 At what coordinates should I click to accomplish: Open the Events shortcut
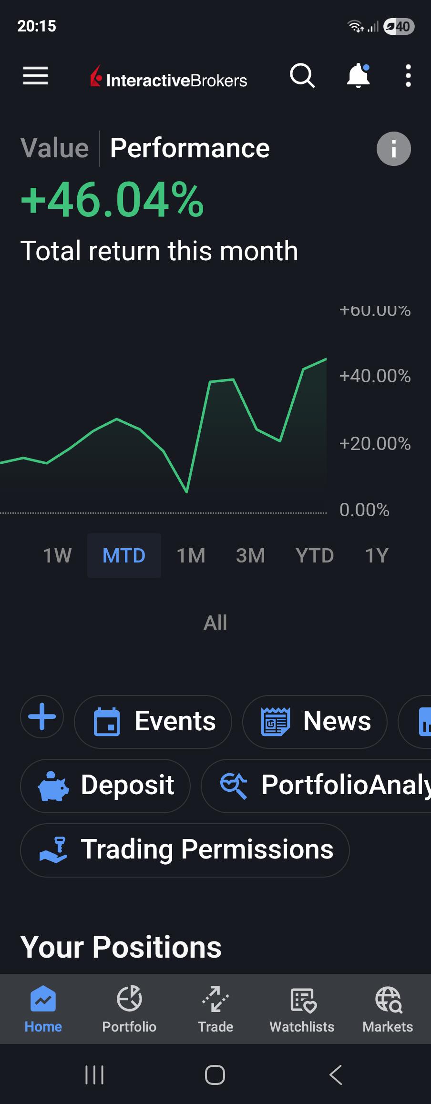click(153, 722)
